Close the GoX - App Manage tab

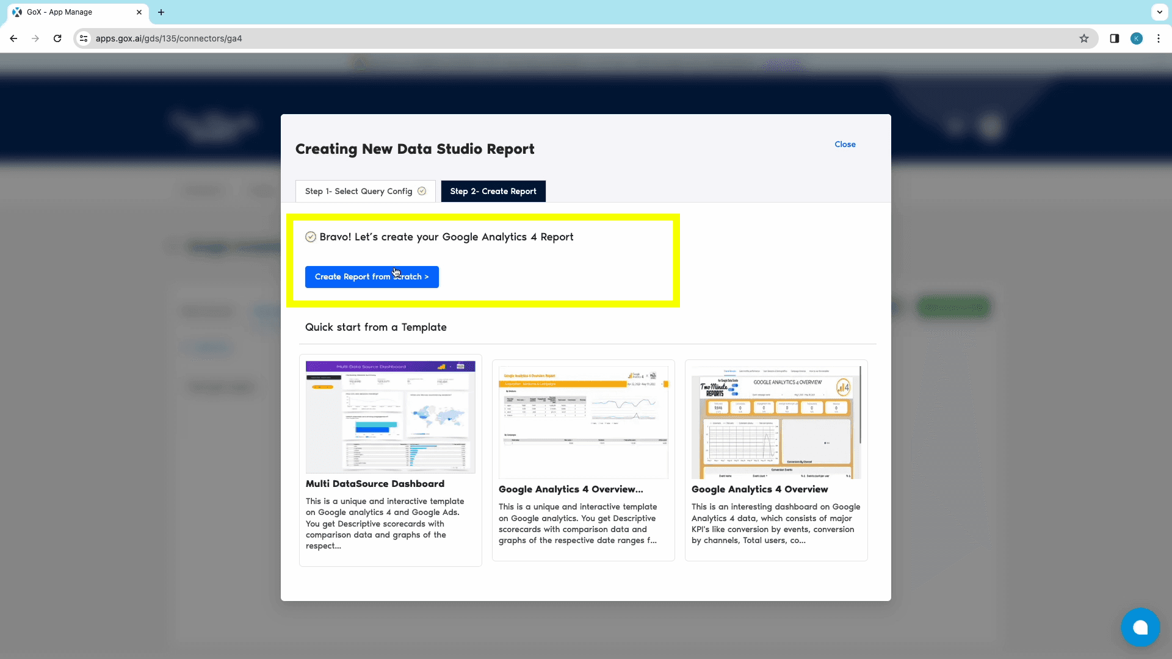pyautogui.click(x=139, y=12)
